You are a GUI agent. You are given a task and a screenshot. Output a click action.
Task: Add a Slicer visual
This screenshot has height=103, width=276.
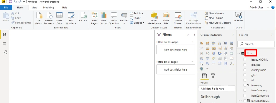pyautogui.click(x=202, y=64)
